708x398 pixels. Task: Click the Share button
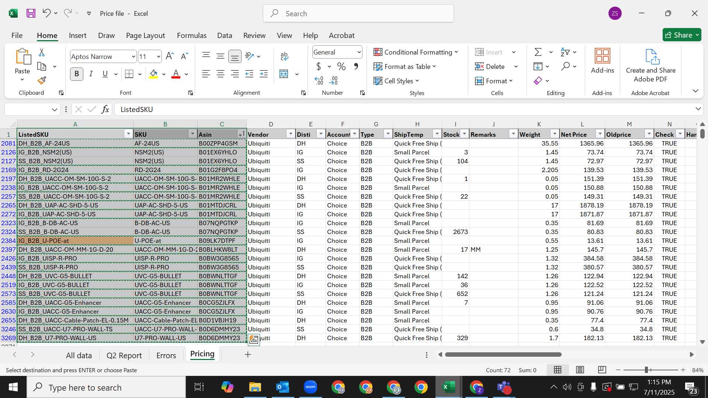[x=682, y=35]
